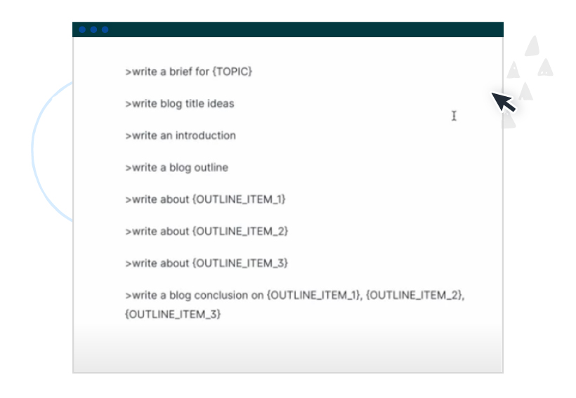This screenshot has height=398, width=576.
Task: Click {OUTLINE_ITEM_3} on the last wrapped line
Action: (173, 314)
